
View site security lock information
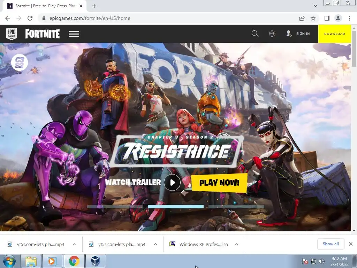[x=44, y=18]
